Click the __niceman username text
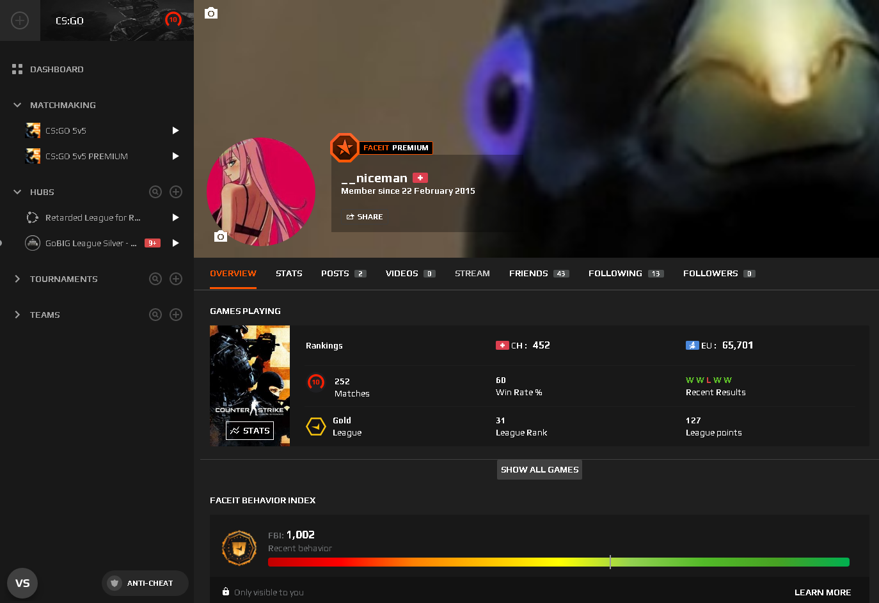Screen dimensions: 879x603 (x=374, y=178)
